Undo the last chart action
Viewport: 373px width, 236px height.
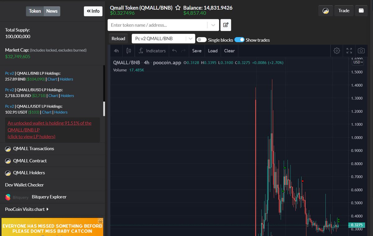click(x=174, y=51)
